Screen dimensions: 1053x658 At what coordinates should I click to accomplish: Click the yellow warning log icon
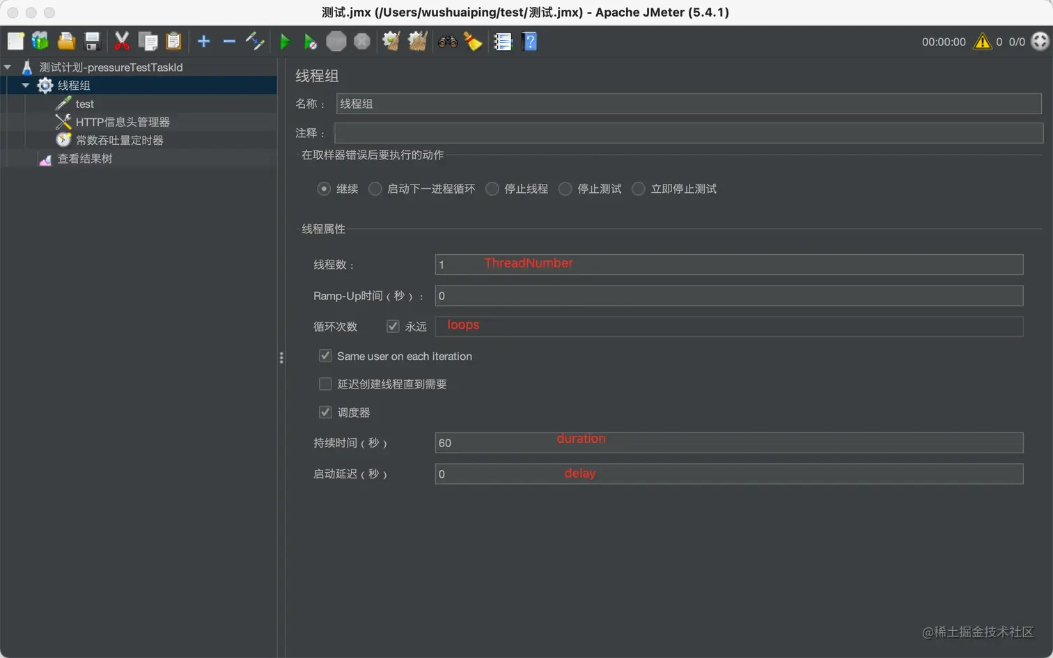point(982,42)
